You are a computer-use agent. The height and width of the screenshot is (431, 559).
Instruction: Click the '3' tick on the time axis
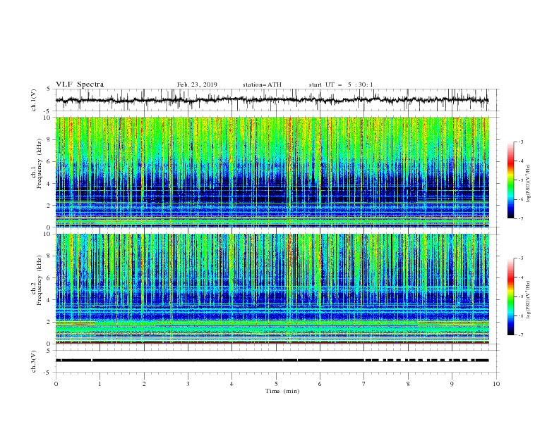(x=188, y=384)
